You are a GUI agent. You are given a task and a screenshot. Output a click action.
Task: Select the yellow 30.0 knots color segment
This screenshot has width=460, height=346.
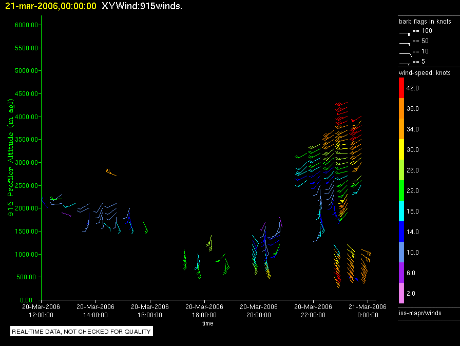point(401,150)
